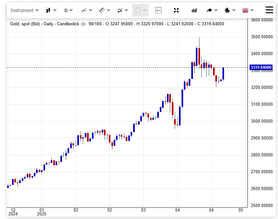Select the line drawing tool icon
This screenshot has width=278, height=219.
tap(84, 10)
